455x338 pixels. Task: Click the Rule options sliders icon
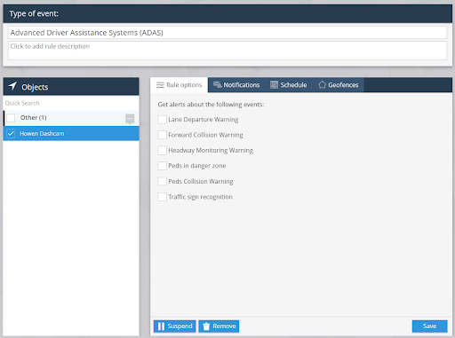160,85
